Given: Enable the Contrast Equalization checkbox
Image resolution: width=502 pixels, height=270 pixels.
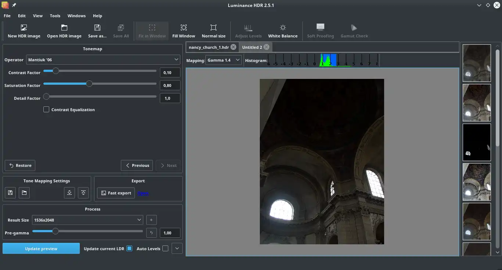Looking at the screenshot, I should click(46, 109).
